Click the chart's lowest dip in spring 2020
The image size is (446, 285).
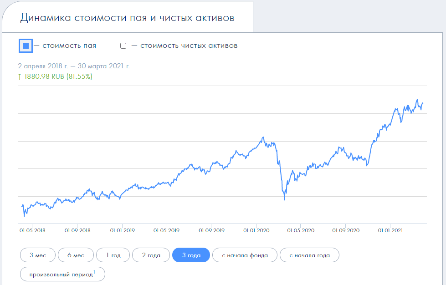[x=285, y=199]
